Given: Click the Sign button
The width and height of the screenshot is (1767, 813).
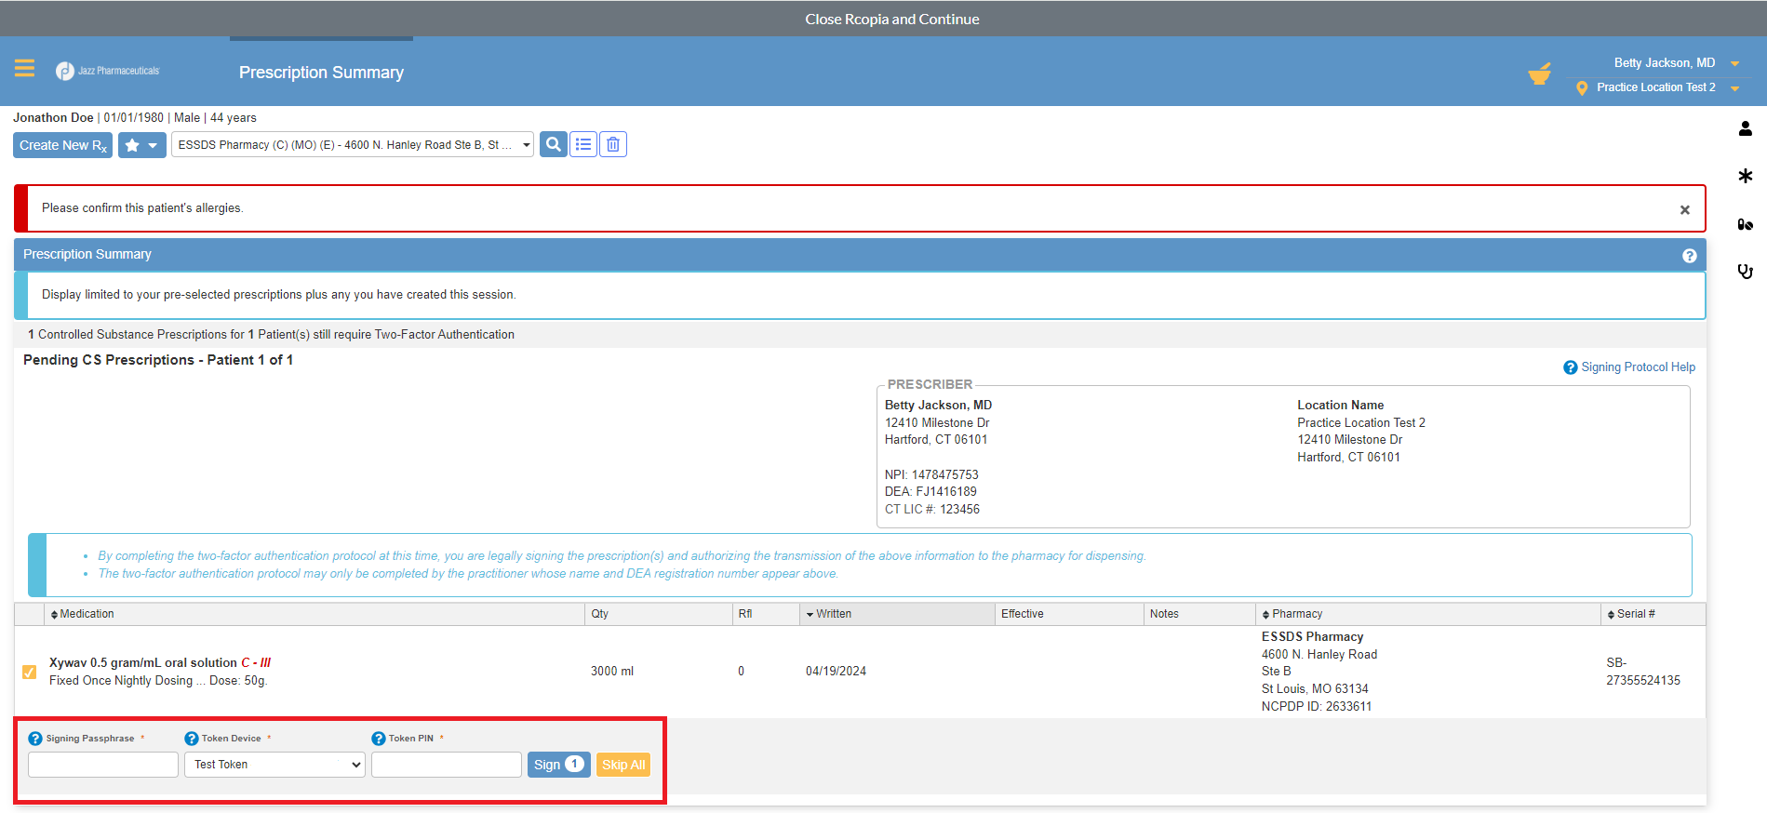Looking at the screenshot, I should pyautogui.click(x=559, y=765).
